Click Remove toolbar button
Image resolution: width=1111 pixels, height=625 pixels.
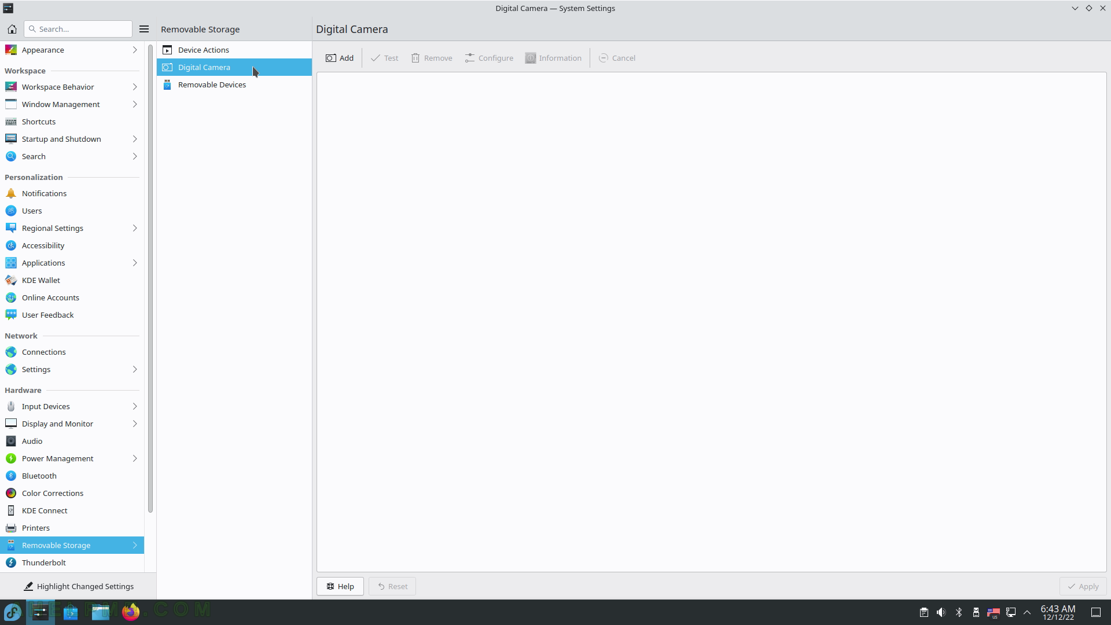432,58
